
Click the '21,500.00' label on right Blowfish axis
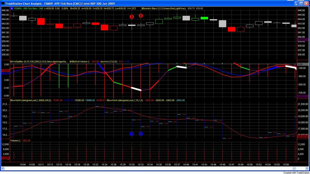[x=303, y=104]
